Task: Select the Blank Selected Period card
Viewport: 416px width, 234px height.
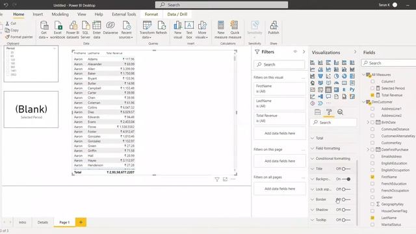Action: pos(31,110)
